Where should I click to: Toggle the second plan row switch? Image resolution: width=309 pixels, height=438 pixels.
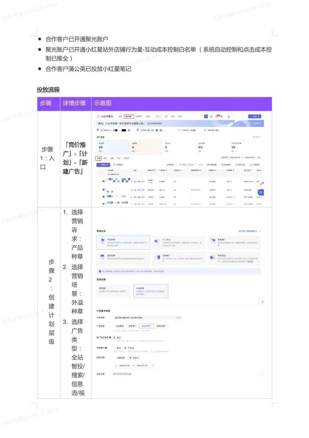(104, 190)
